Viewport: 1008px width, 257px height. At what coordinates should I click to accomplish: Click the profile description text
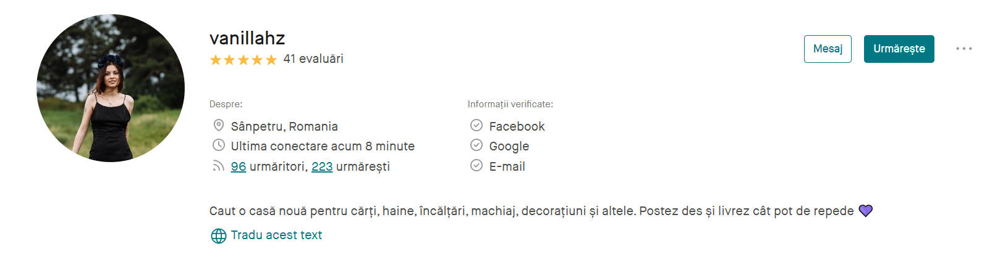[532, 211]
